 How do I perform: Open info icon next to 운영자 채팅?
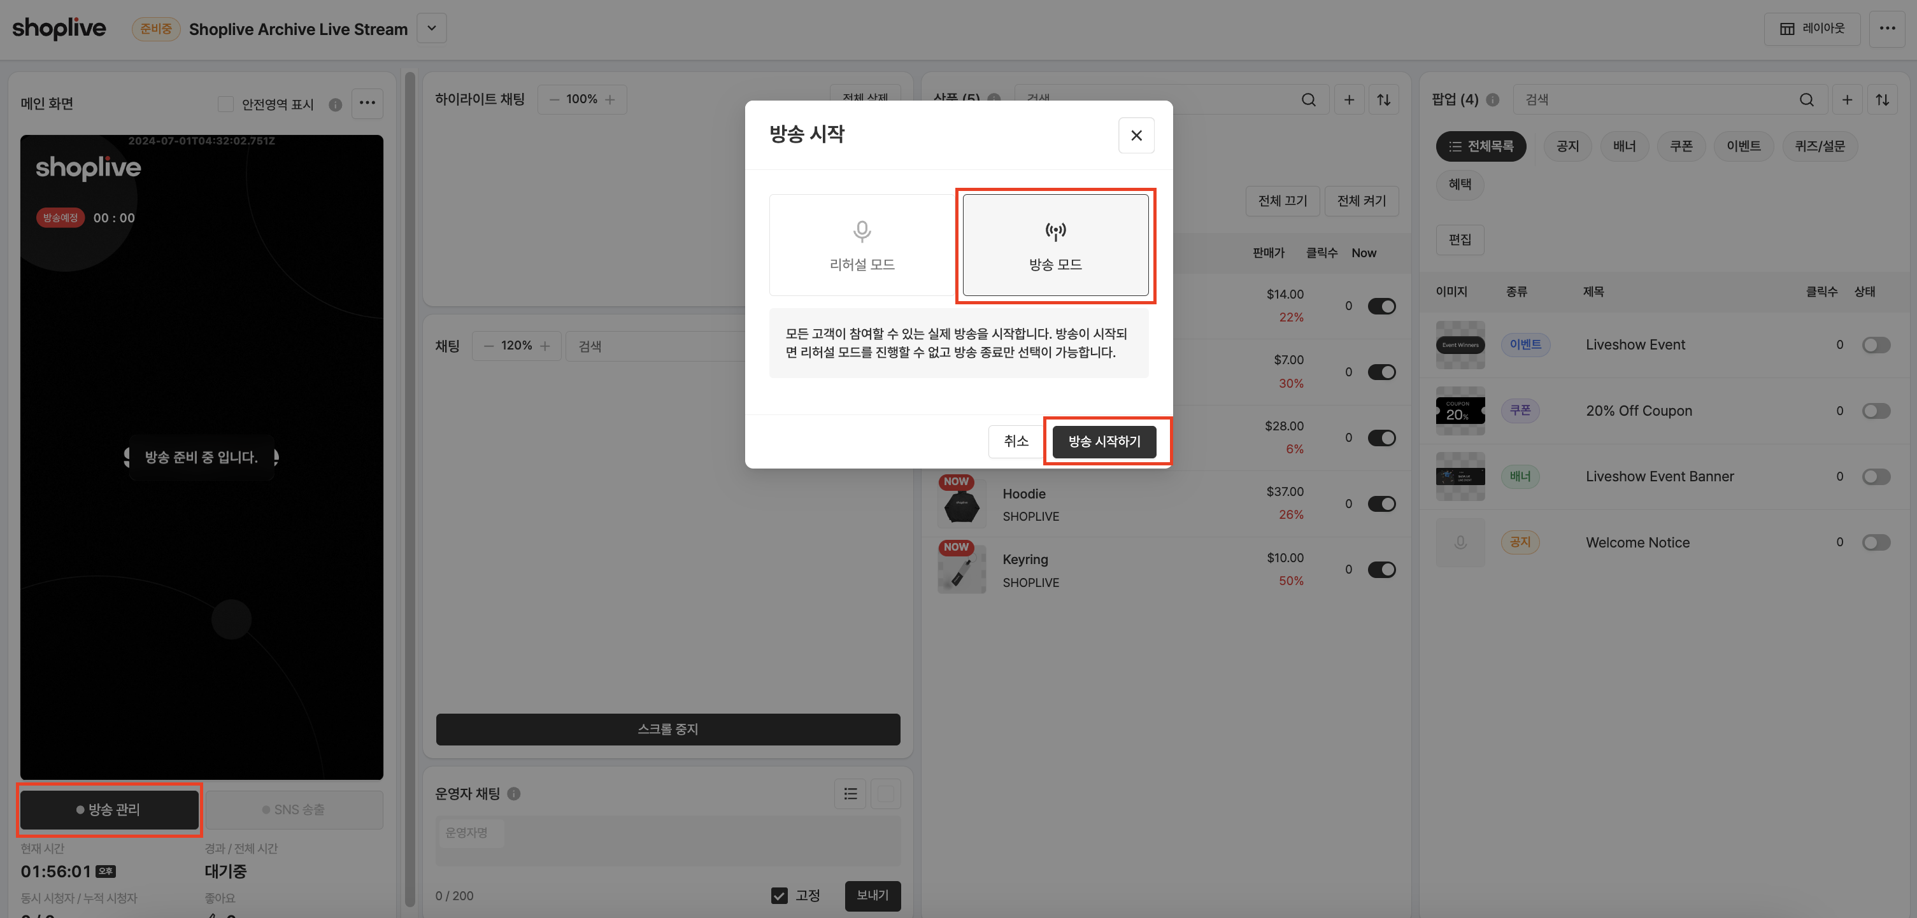point(513,794)
